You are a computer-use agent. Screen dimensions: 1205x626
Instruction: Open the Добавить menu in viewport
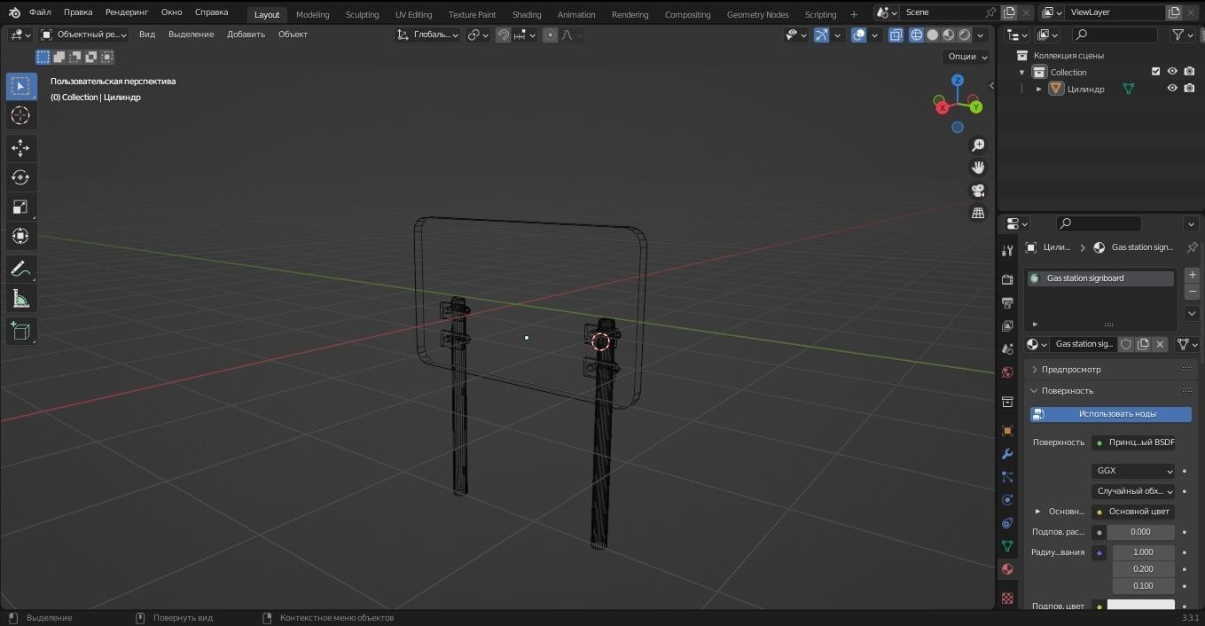click(x=246, y=35)
